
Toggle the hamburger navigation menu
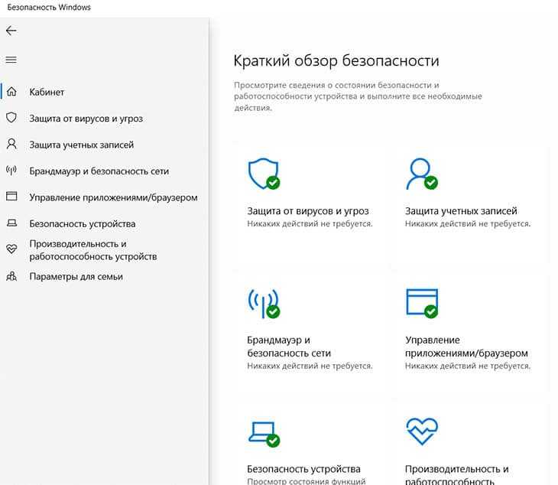11,60
